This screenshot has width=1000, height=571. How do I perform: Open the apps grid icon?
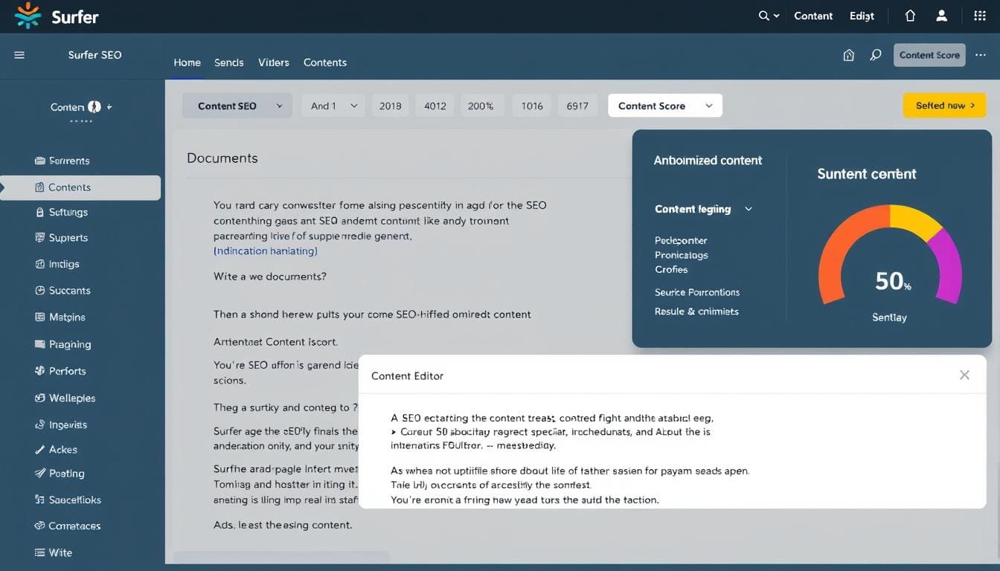980,16
